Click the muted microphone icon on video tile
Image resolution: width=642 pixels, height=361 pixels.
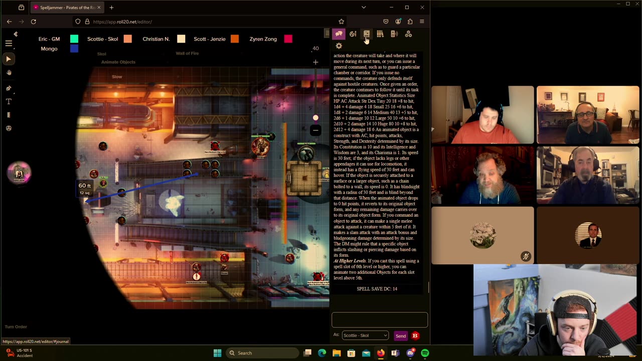pos(526,256)
